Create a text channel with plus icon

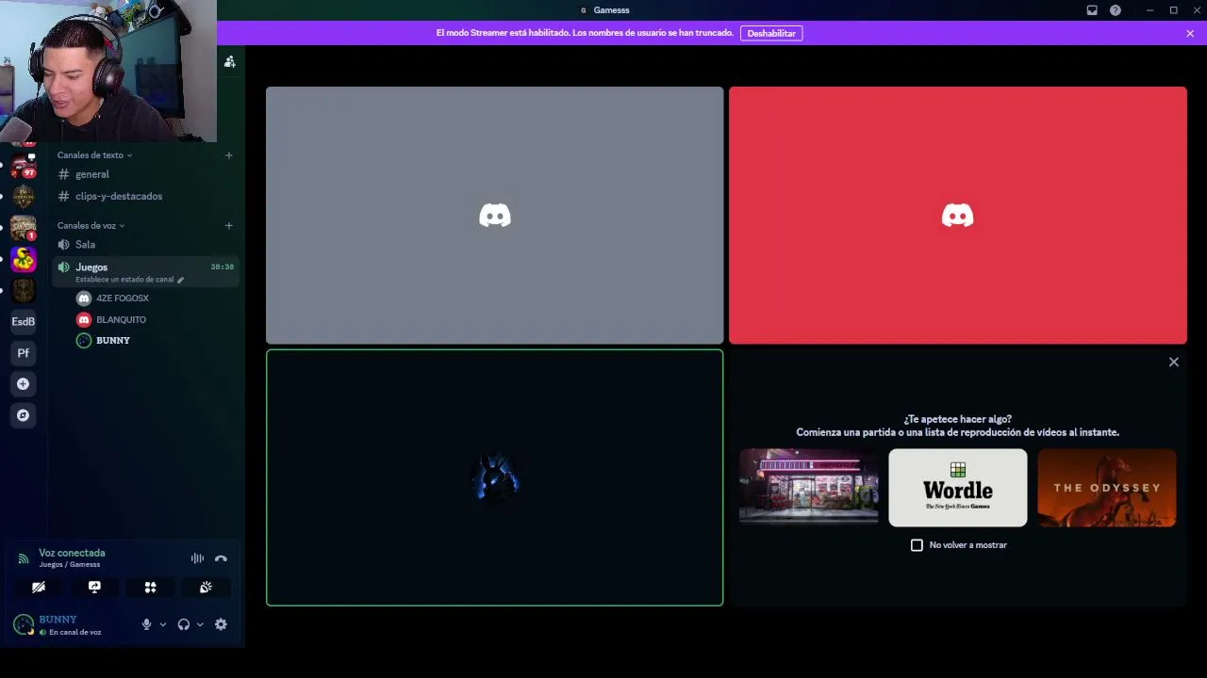[228, 155]
